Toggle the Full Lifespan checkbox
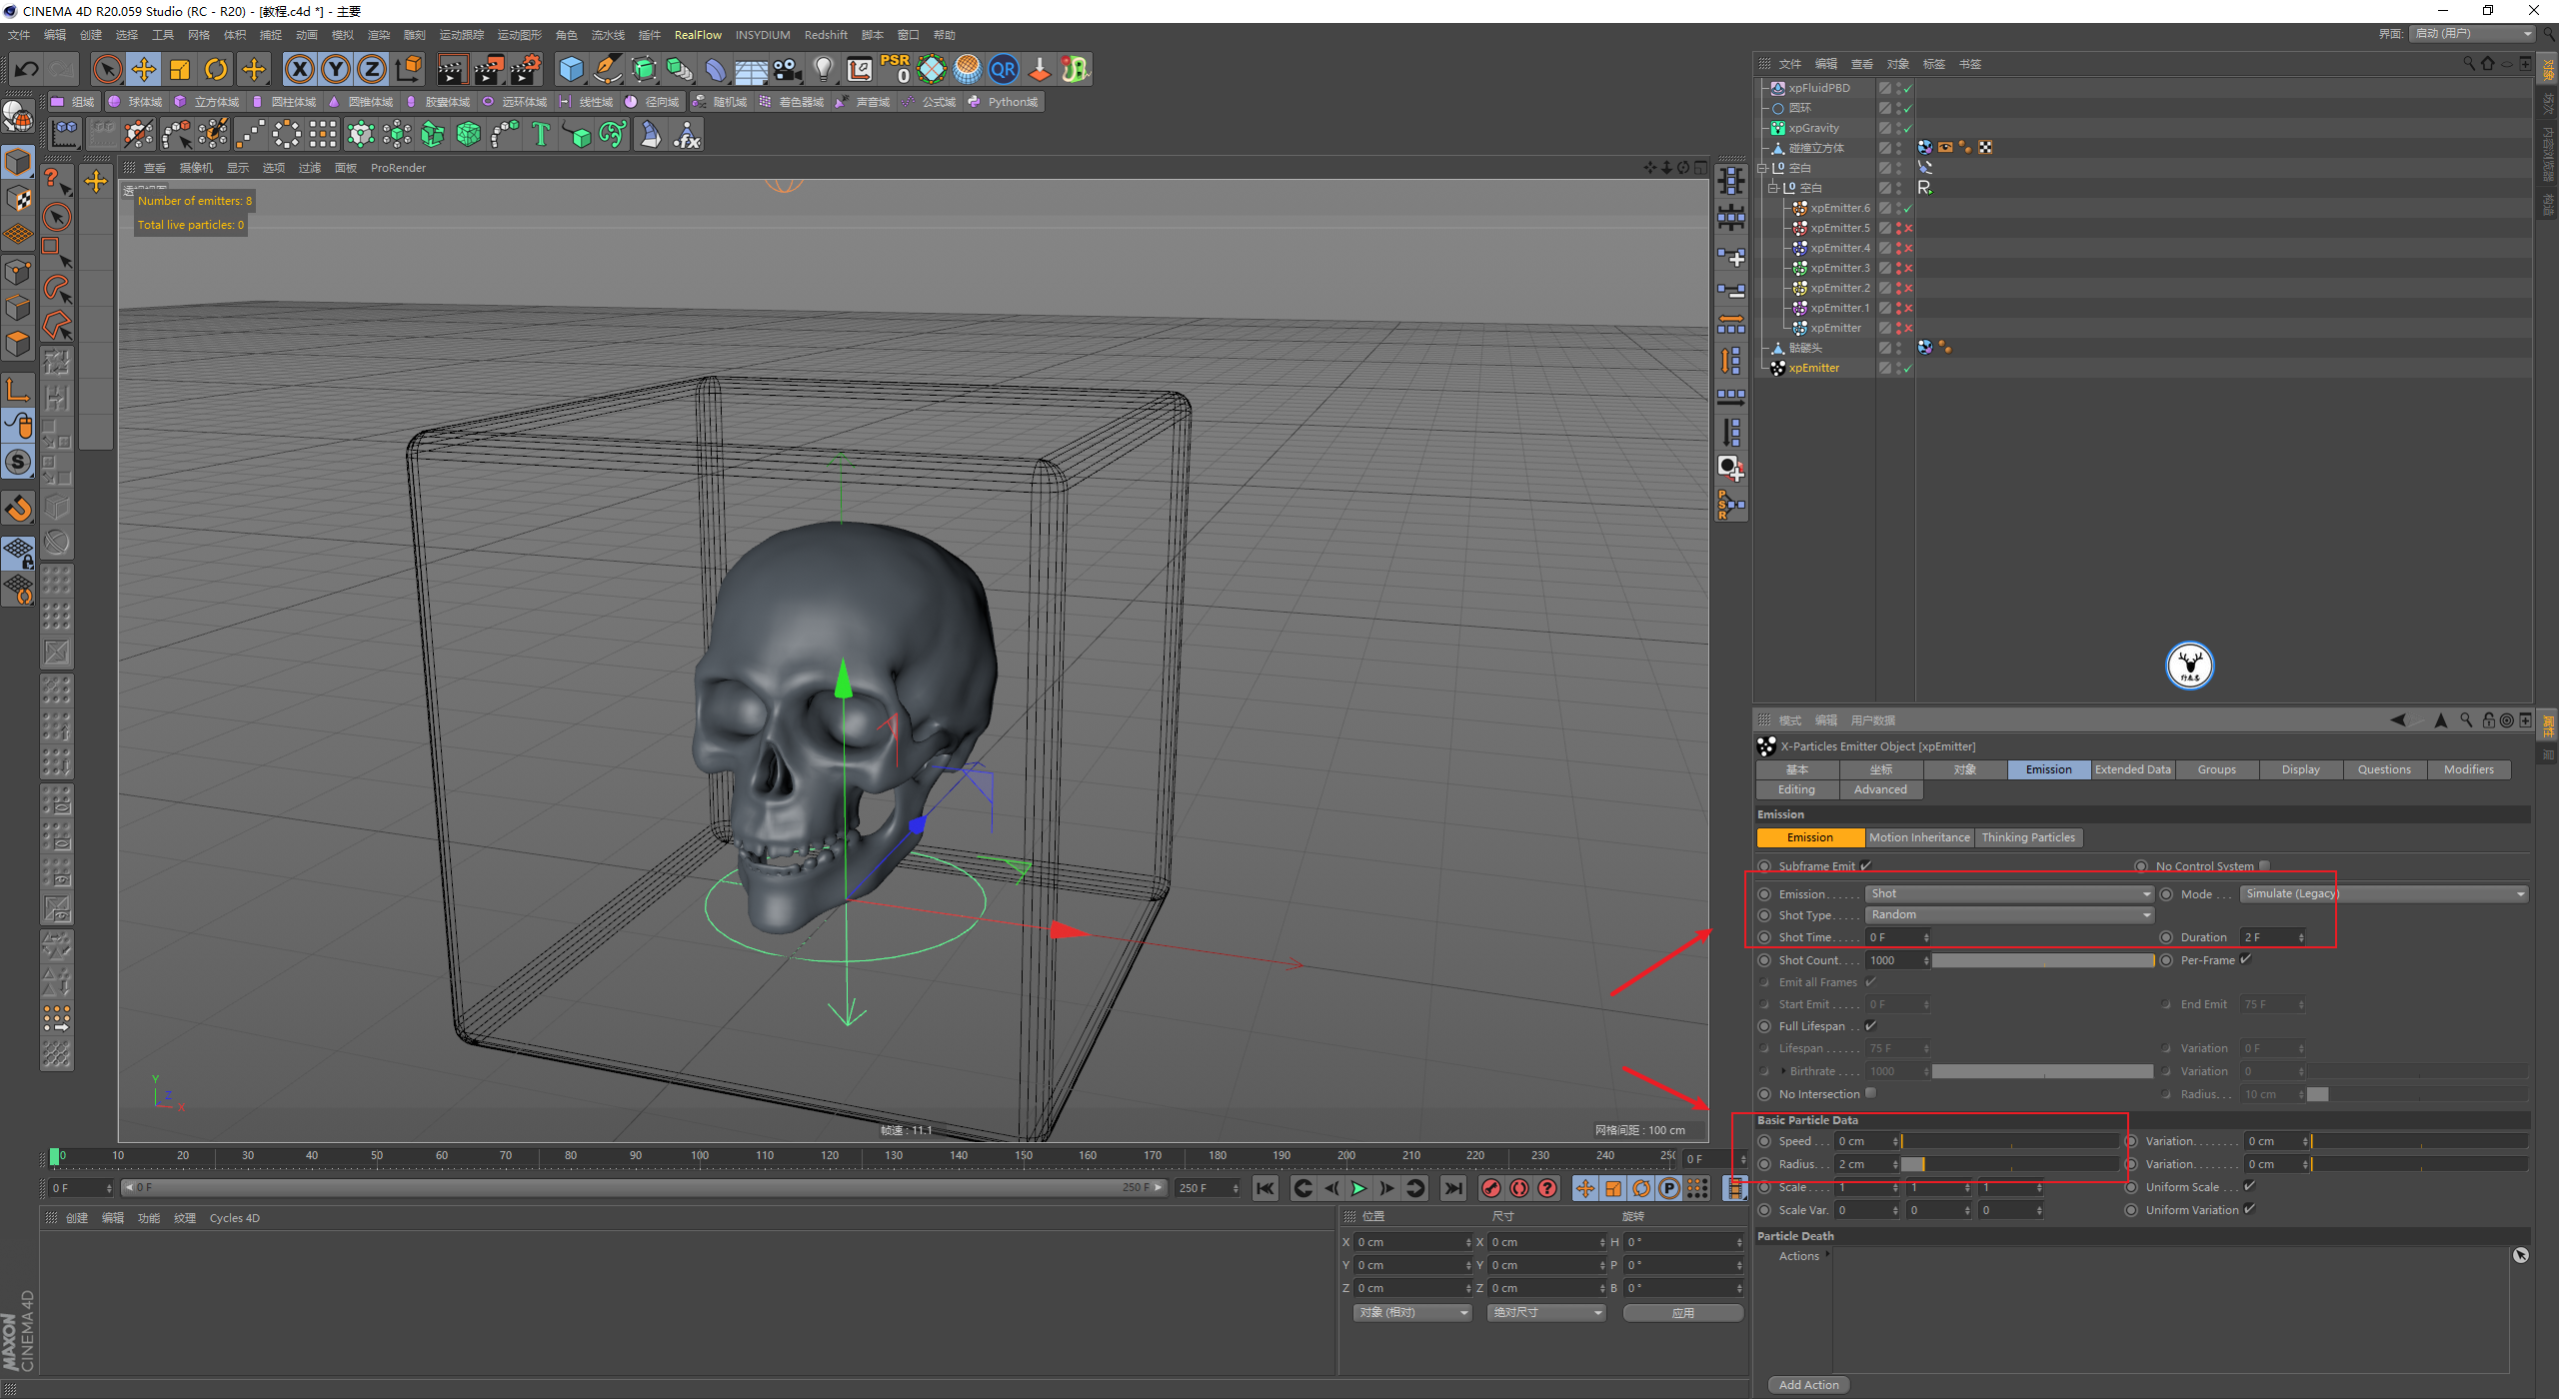 [x=1870, y=1025]
